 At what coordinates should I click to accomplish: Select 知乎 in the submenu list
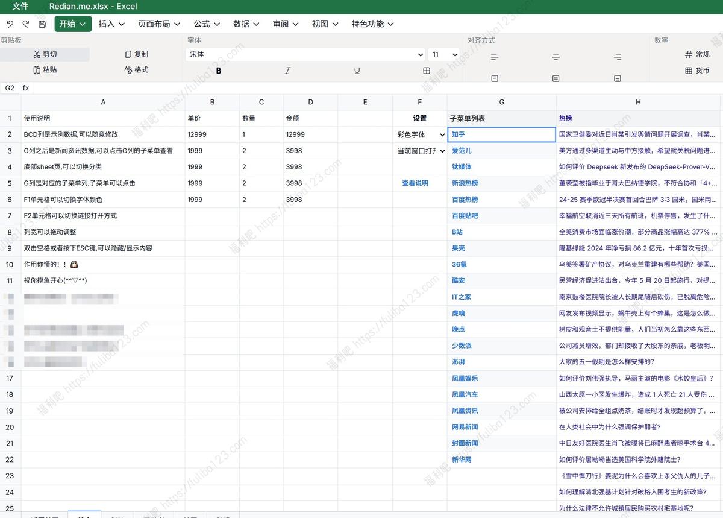click(459, 135)
